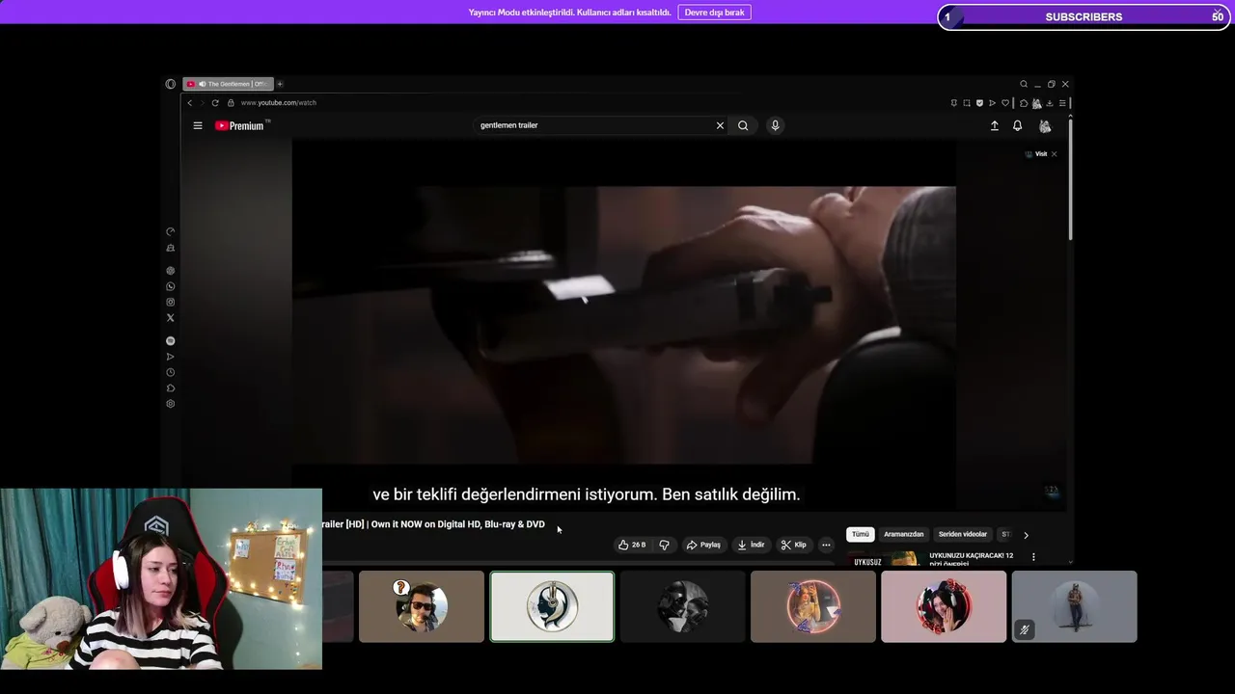
Task: Open Twitch panel in browser sidebar
Action: click(x=171, y=249)
